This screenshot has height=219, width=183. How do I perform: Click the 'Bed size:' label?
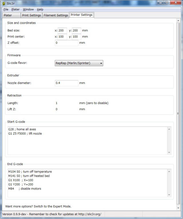14,30
